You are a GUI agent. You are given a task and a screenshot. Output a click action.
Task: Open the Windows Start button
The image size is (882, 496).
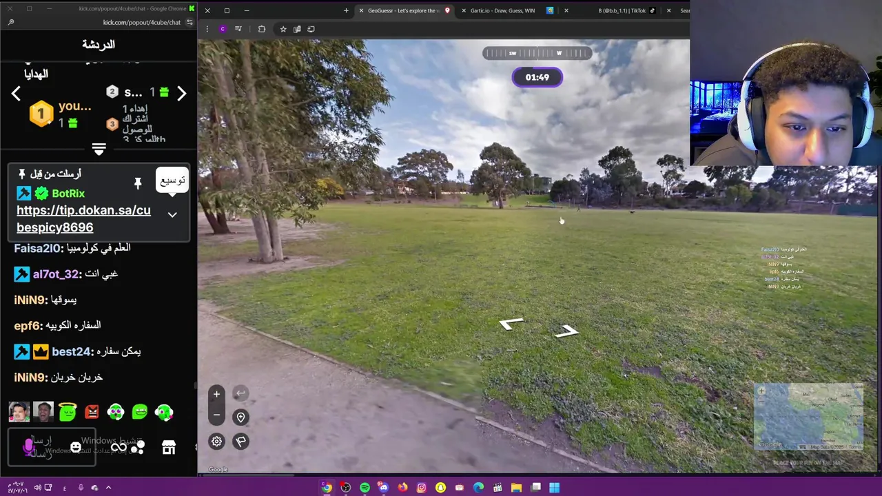[x=554, y=488]
